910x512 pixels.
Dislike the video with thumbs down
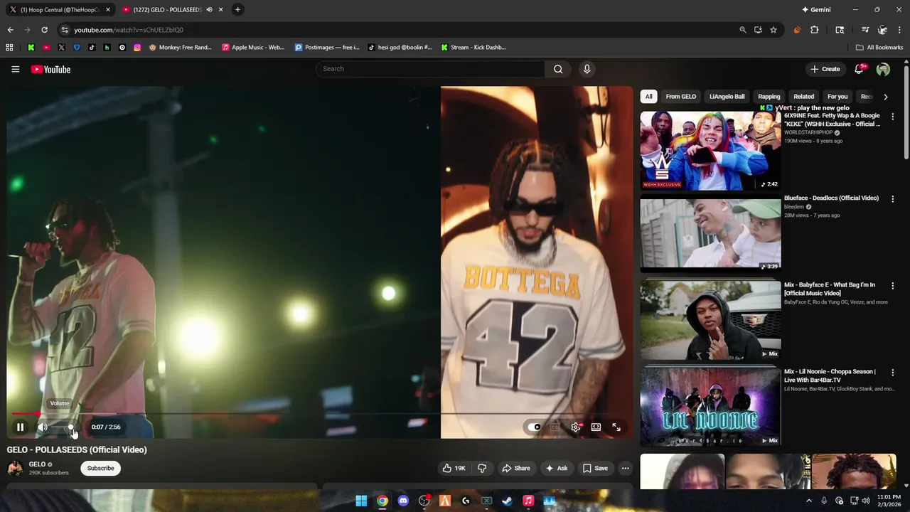482,468
